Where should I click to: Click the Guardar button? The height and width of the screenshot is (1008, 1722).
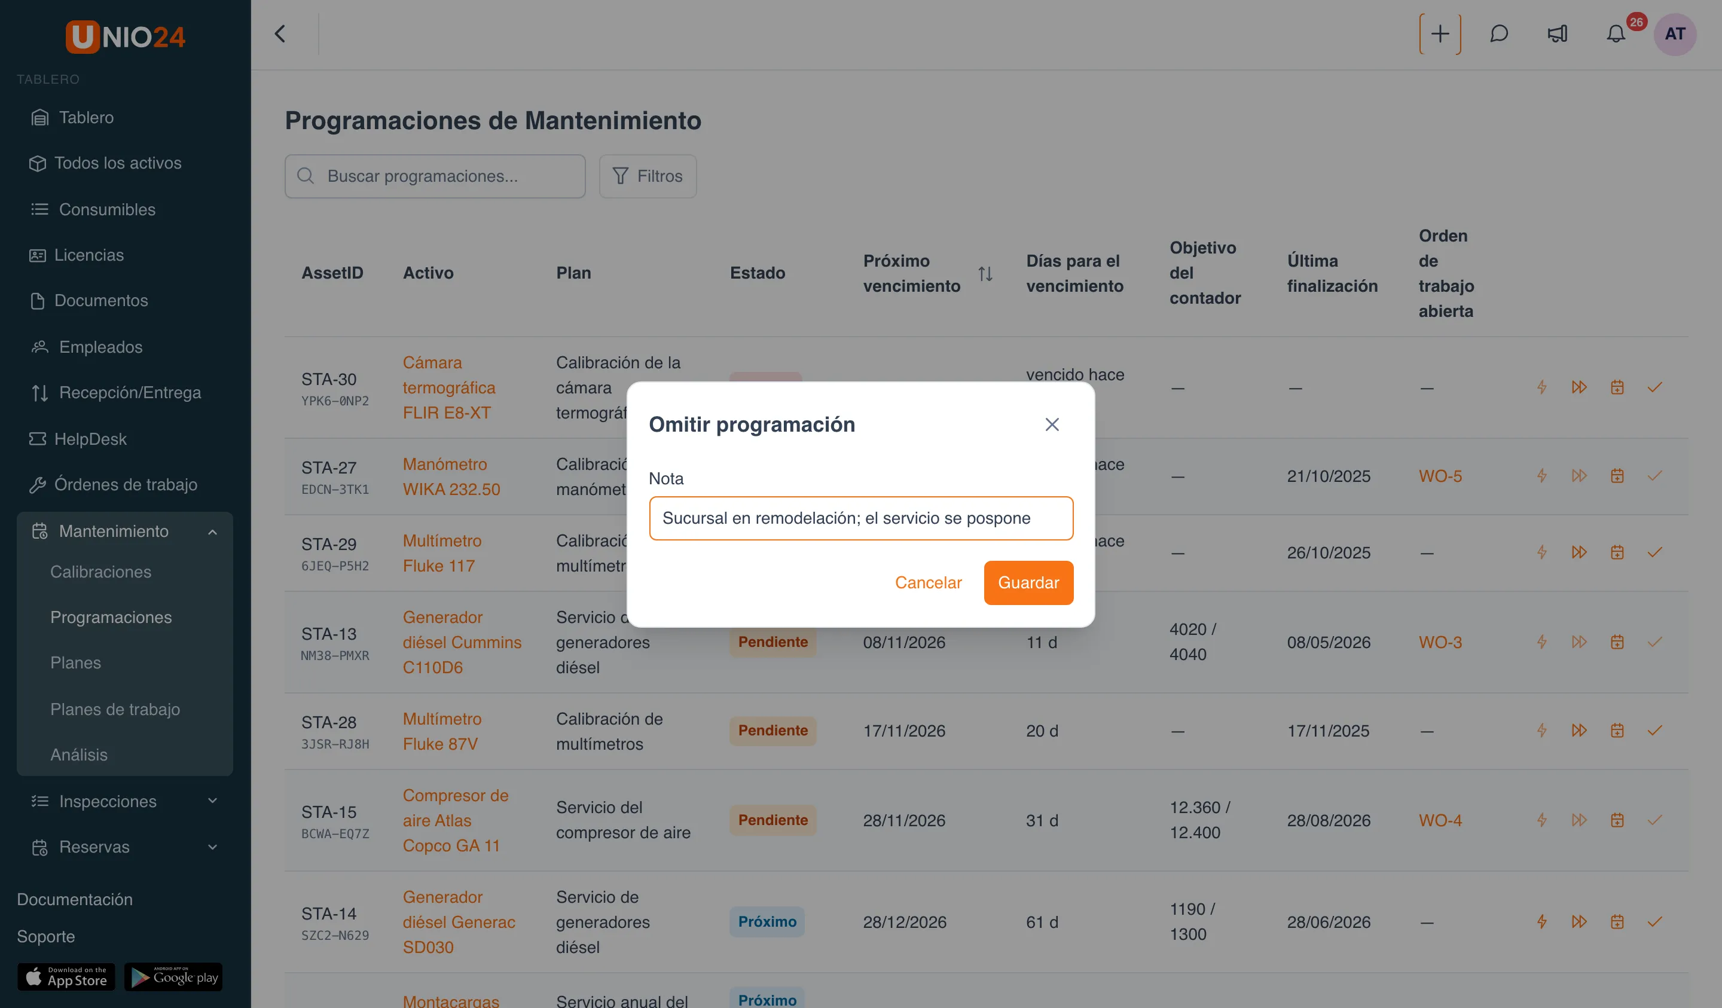(x=1028, y=583)
